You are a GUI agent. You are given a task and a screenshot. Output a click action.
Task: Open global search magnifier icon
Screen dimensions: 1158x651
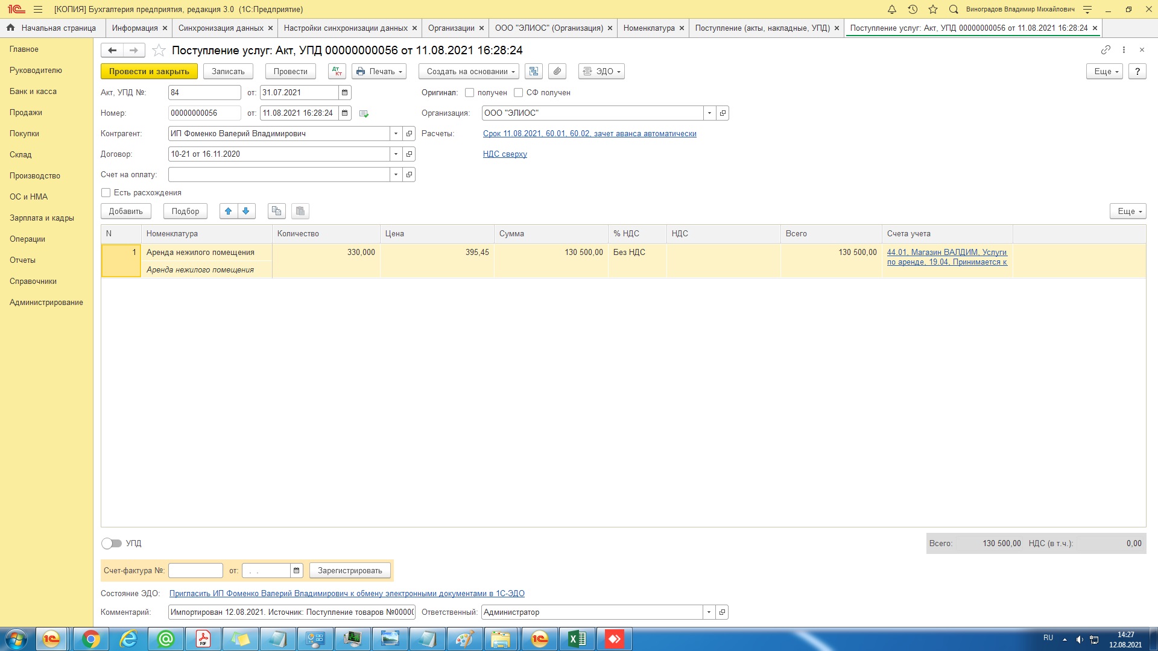pyautogui.click(x=954, y=10)
